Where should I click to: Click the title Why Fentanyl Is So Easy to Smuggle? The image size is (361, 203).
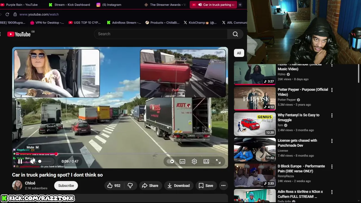[298, 118]
